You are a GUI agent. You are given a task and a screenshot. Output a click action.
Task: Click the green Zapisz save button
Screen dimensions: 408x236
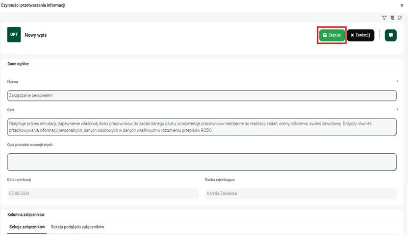(x=332, y=35)
